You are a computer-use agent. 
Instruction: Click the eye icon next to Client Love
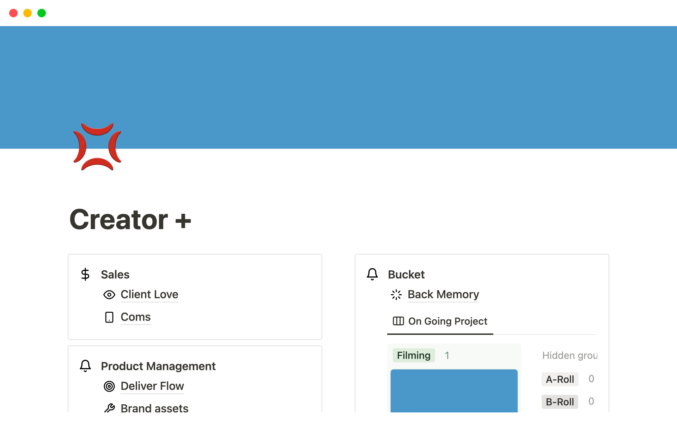(109, 295)
